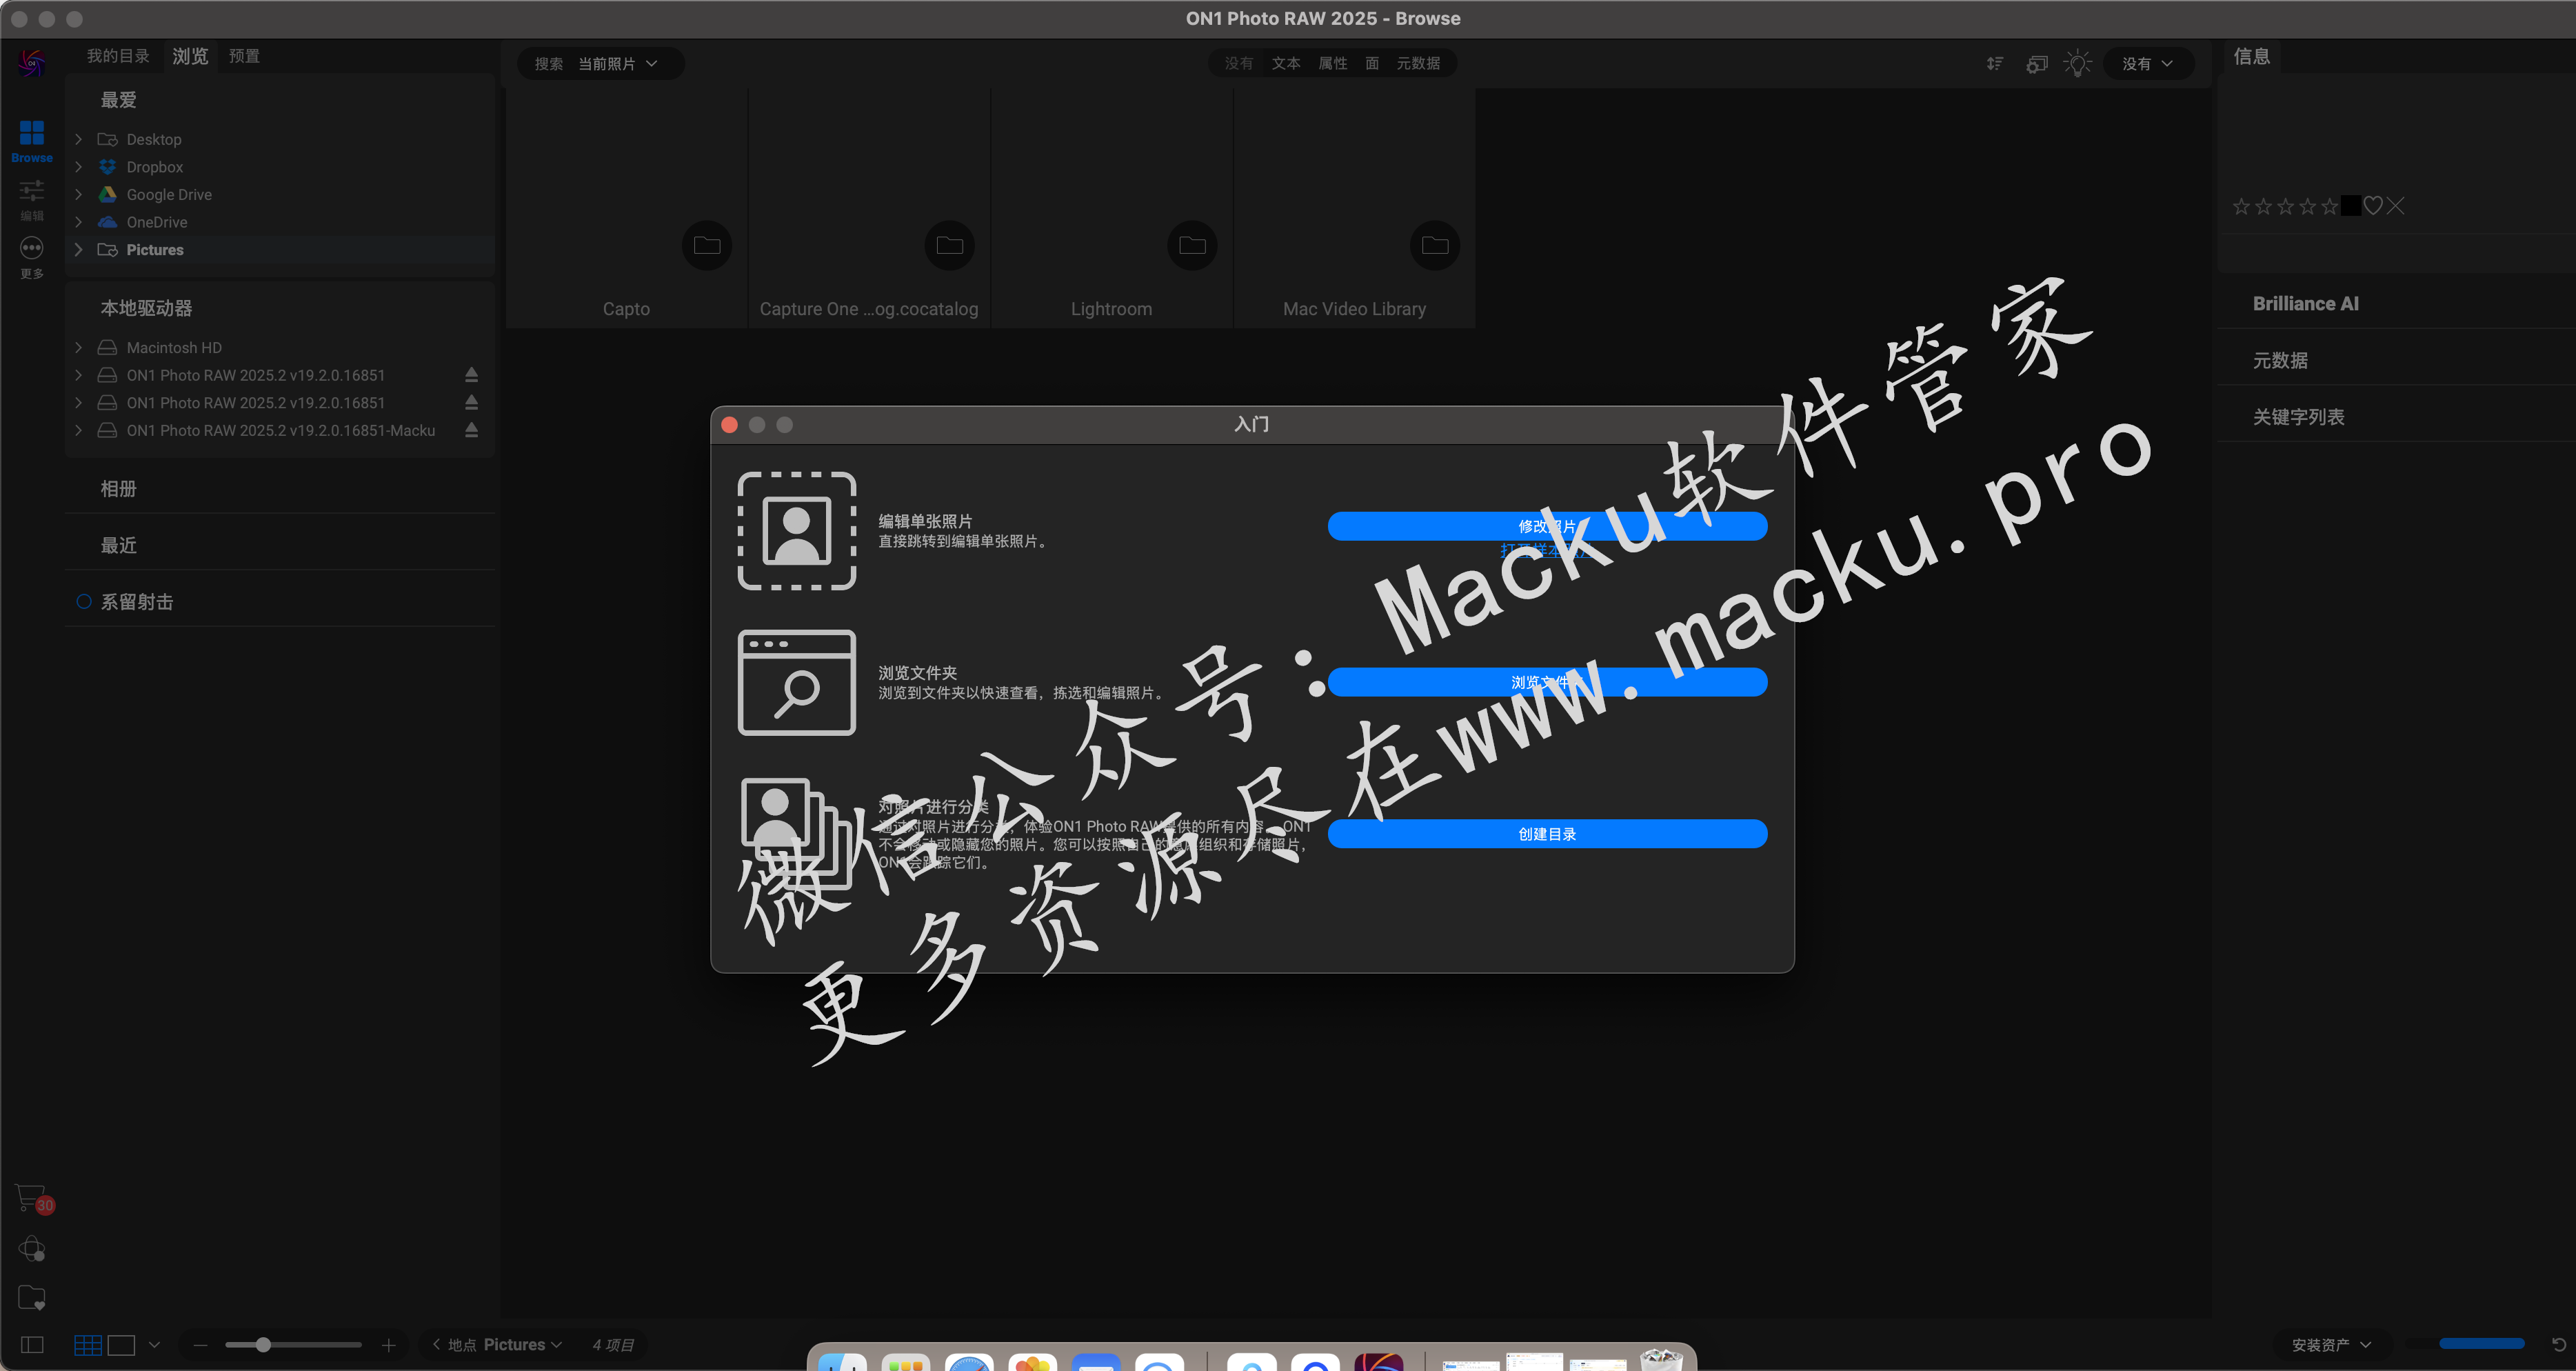Click the 修改照片 button in dialog
2576x1371 pixels.
coord(1547,526)
